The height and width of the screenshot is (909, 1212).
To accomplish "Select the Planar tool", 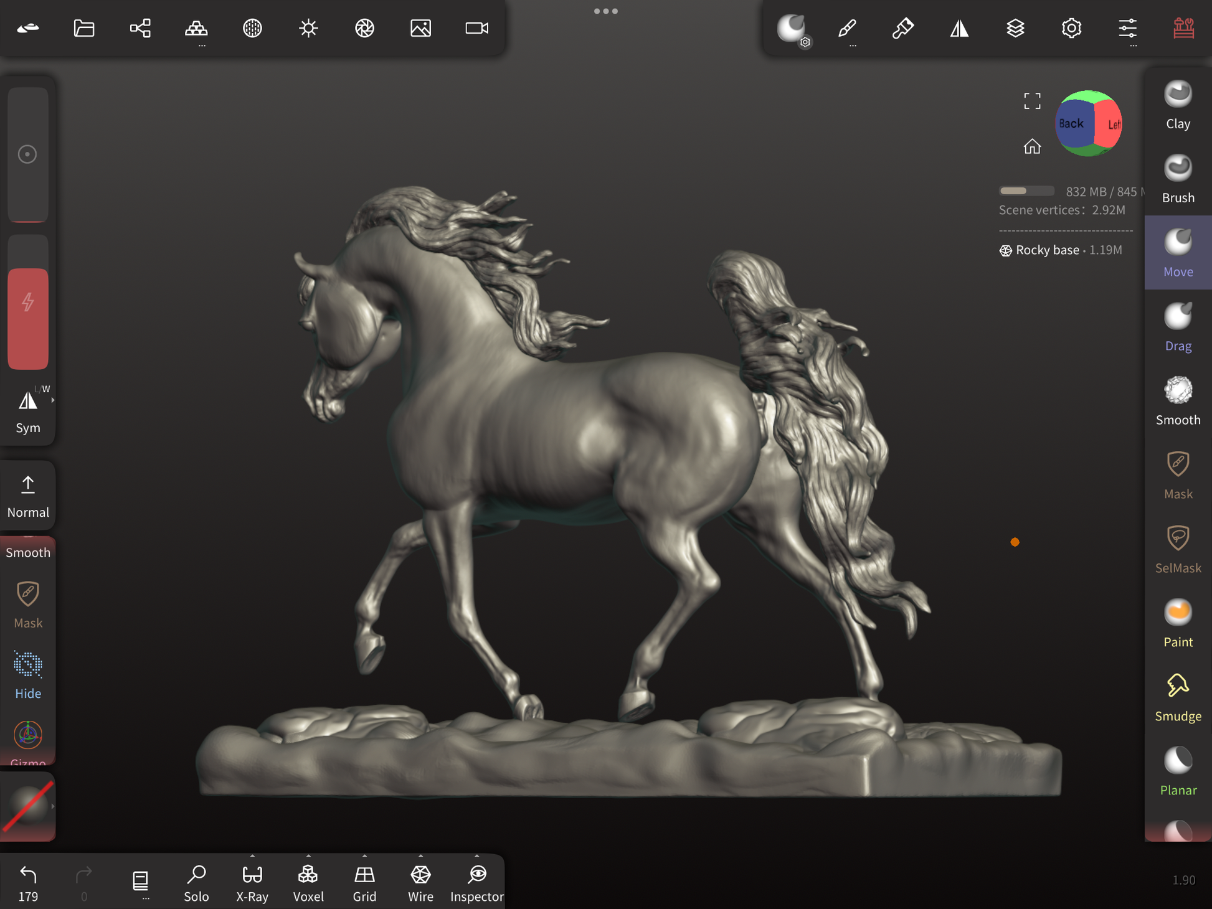I will (1177, 771).
